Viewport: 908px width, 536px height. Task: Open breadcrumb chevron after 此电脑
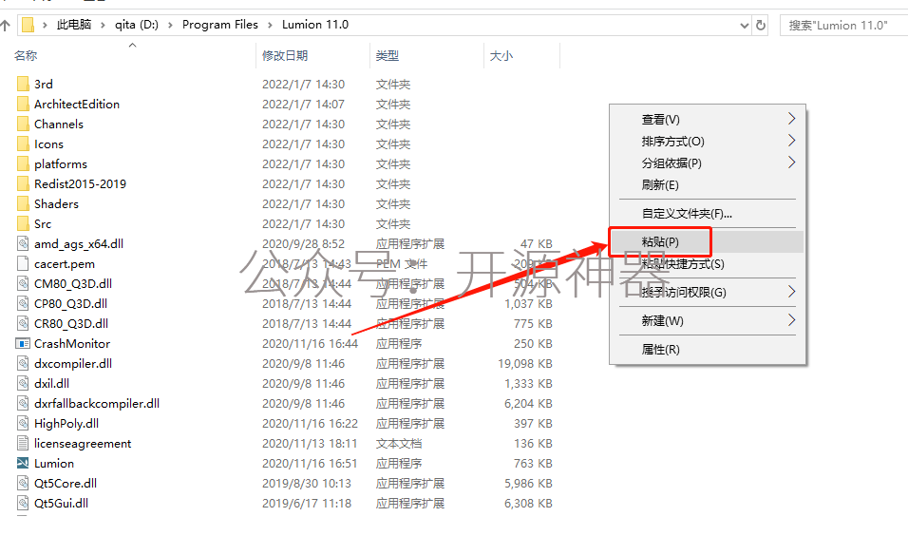click(x=103, y=25)
